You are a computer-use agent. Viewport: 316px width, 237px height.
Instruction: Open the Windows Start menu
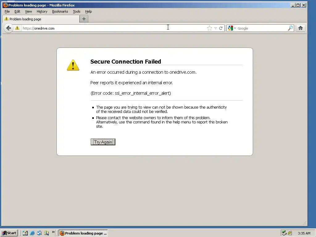click(9, 233)
